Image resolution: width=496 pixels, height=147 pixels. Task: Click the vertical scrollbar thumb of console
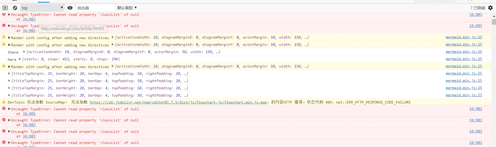494,22
